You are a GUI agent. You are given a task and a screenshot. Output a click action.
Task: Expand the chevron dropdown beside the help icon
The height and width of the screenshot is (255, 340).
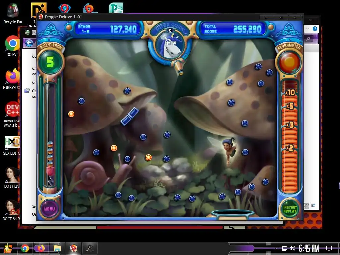(x=308, y=29)
